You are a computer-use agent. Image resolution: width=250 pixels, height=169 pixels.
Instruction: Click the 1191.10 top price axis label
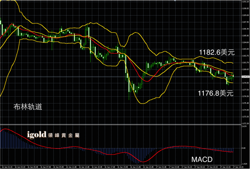[245, 2]
